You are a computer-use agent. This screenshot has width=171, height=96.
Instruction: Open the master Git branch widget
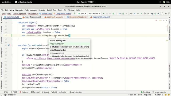tap(157, 95)
